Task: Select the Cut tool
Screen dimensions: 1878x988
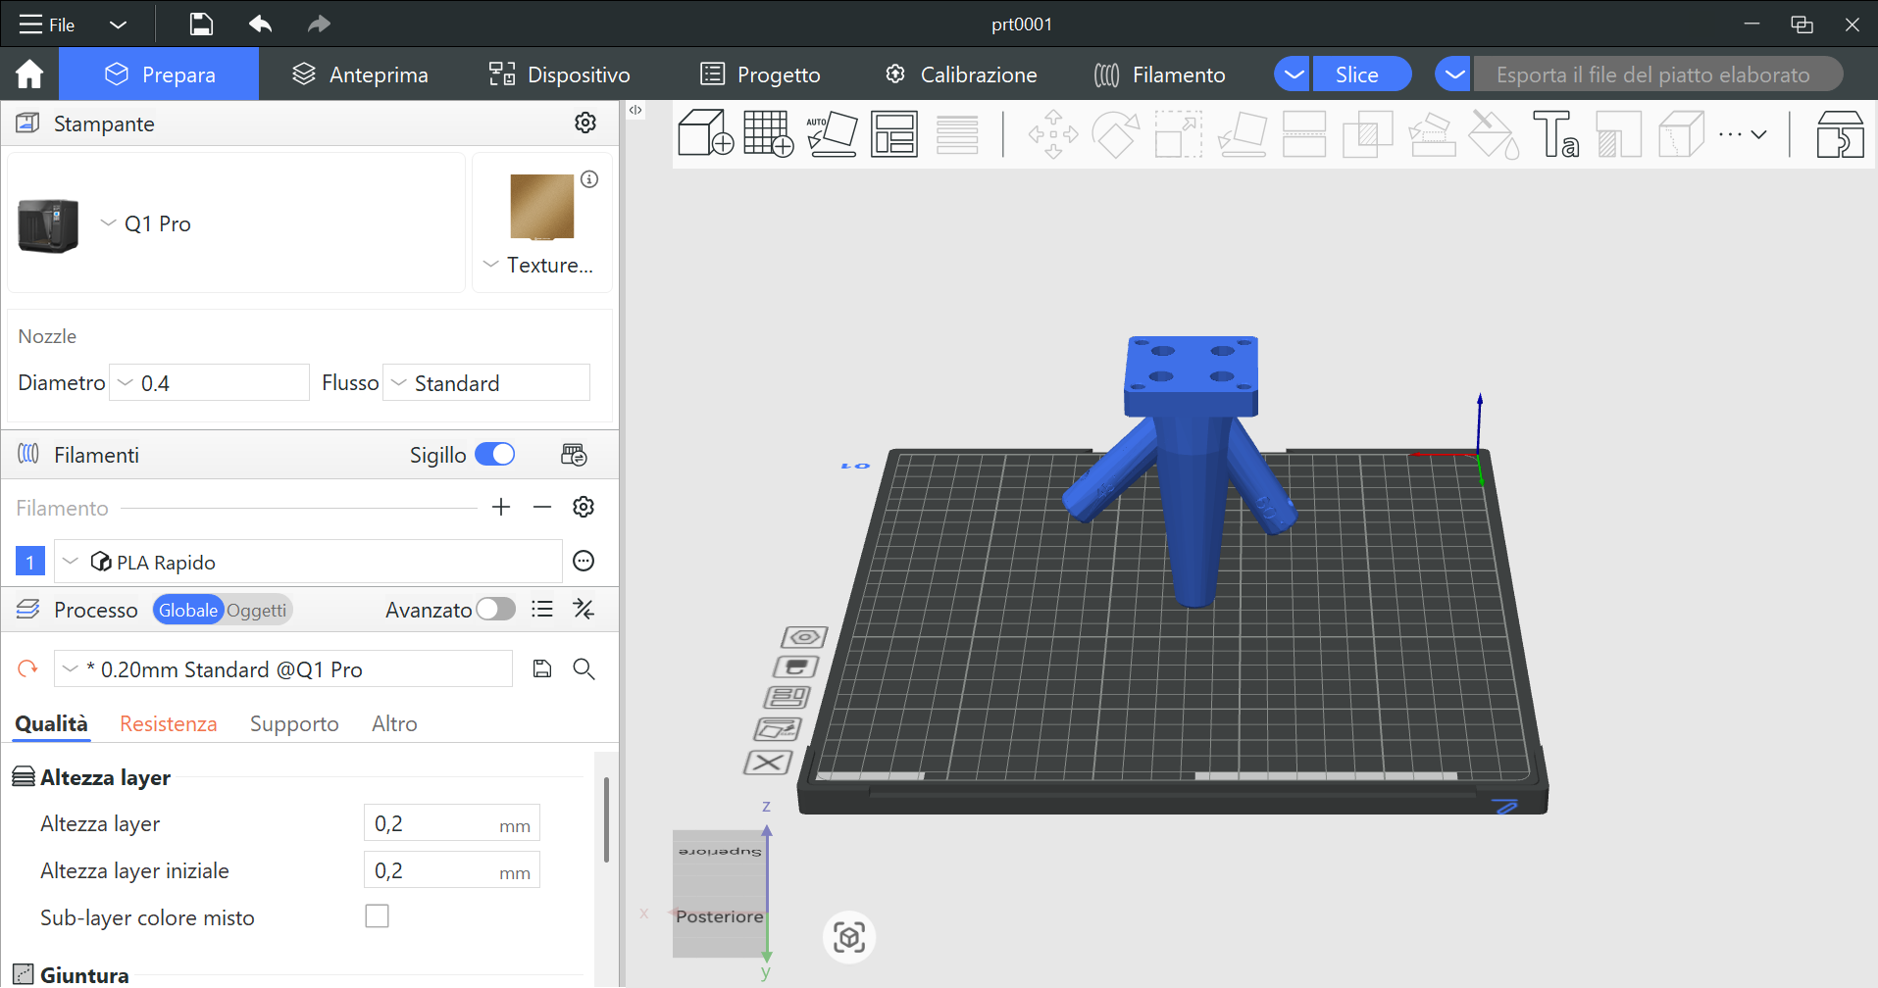Action: point(1304,134)
